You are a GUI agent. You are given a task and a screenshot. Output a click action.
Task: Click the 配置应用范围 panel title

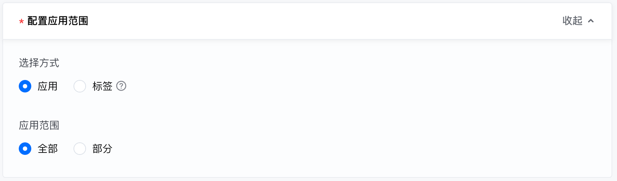(x=58, y=21)
